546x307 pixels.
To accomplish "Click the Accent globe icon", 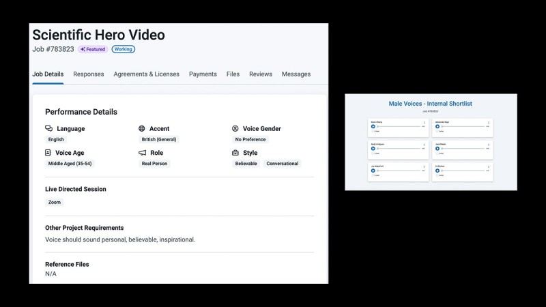I will pyautogui.click(x=142, y=128).
